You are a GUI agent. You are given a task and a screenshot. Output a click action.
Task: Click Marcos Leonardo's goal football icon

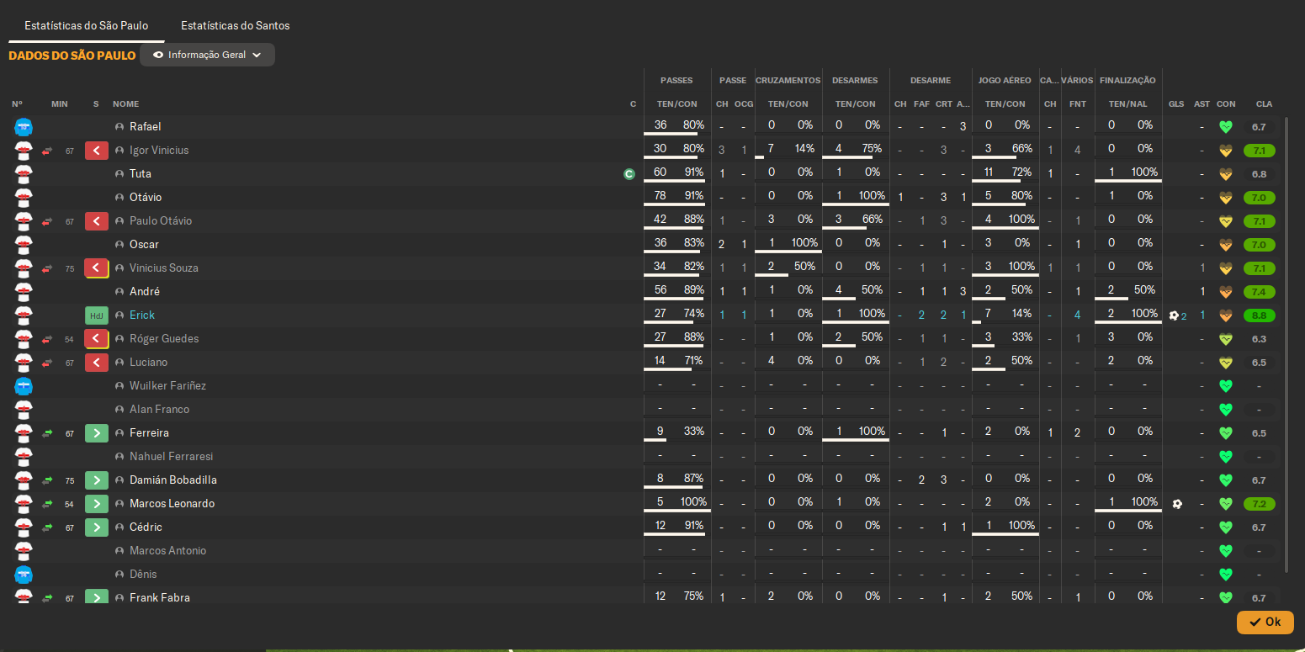point(1177,504)
